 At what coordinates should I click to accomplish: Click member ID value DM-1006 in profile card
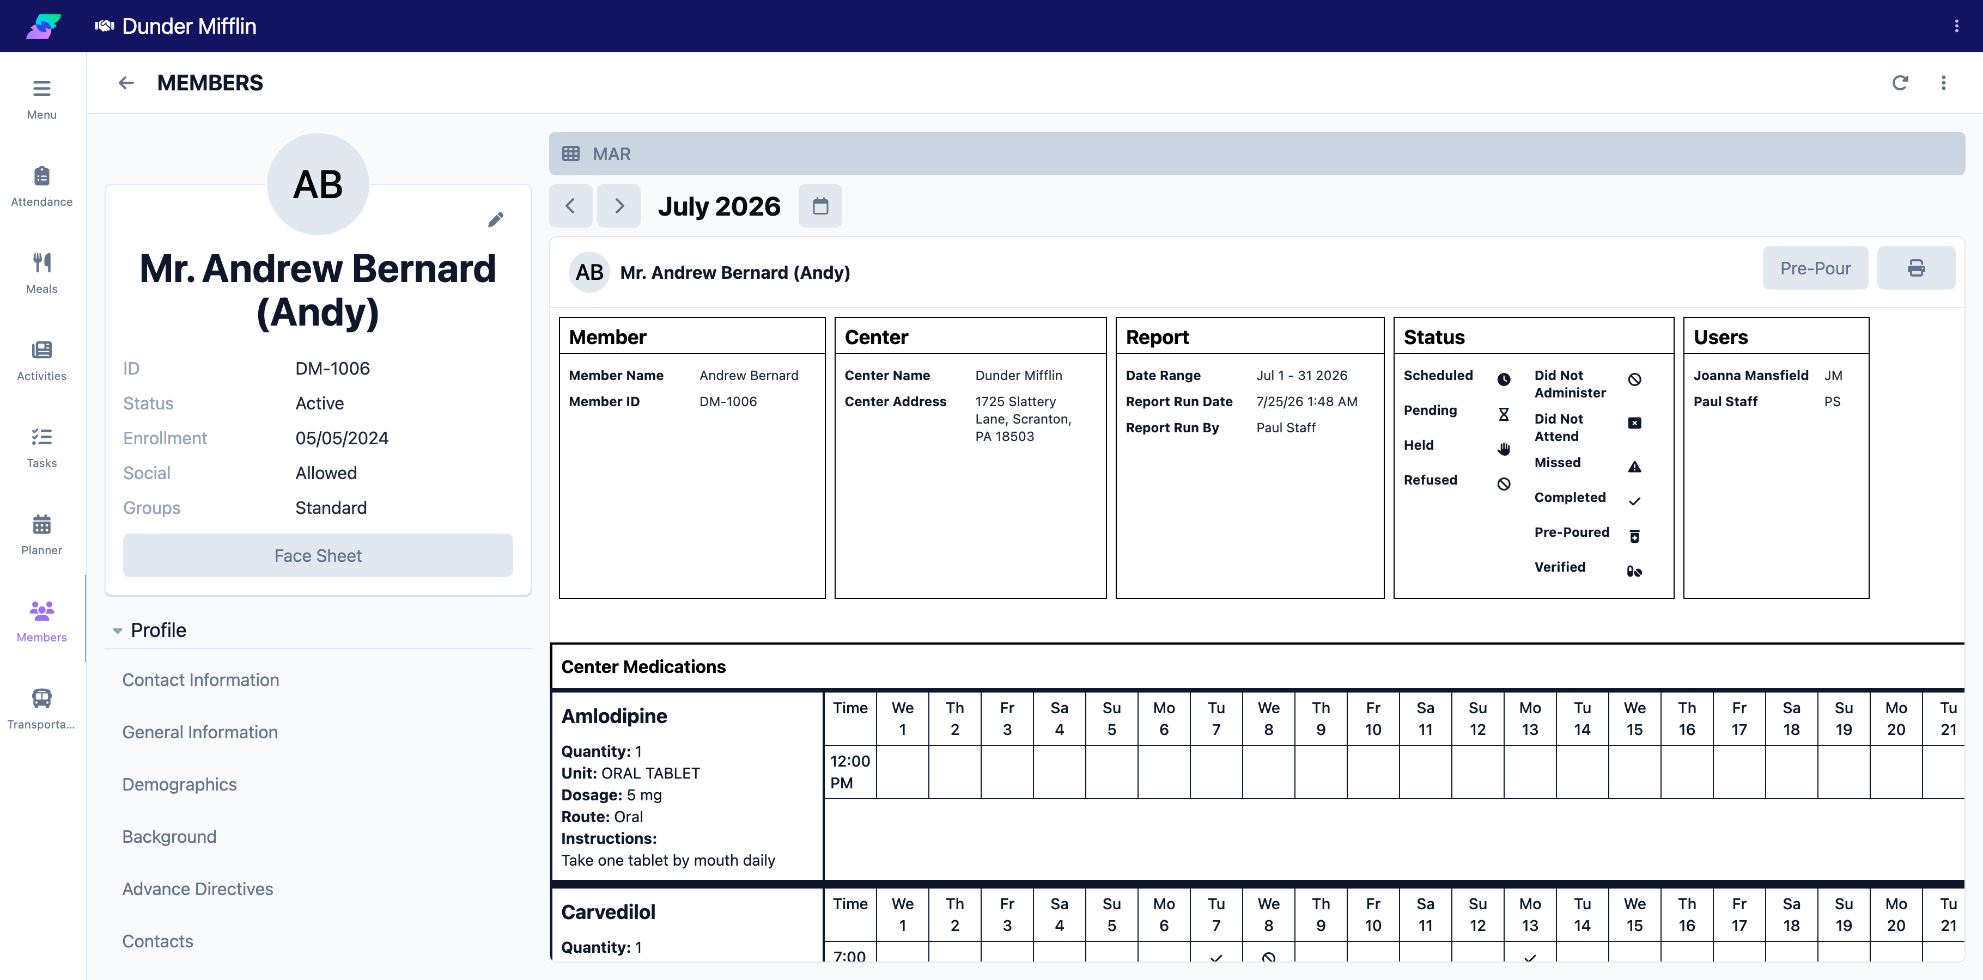332,369
